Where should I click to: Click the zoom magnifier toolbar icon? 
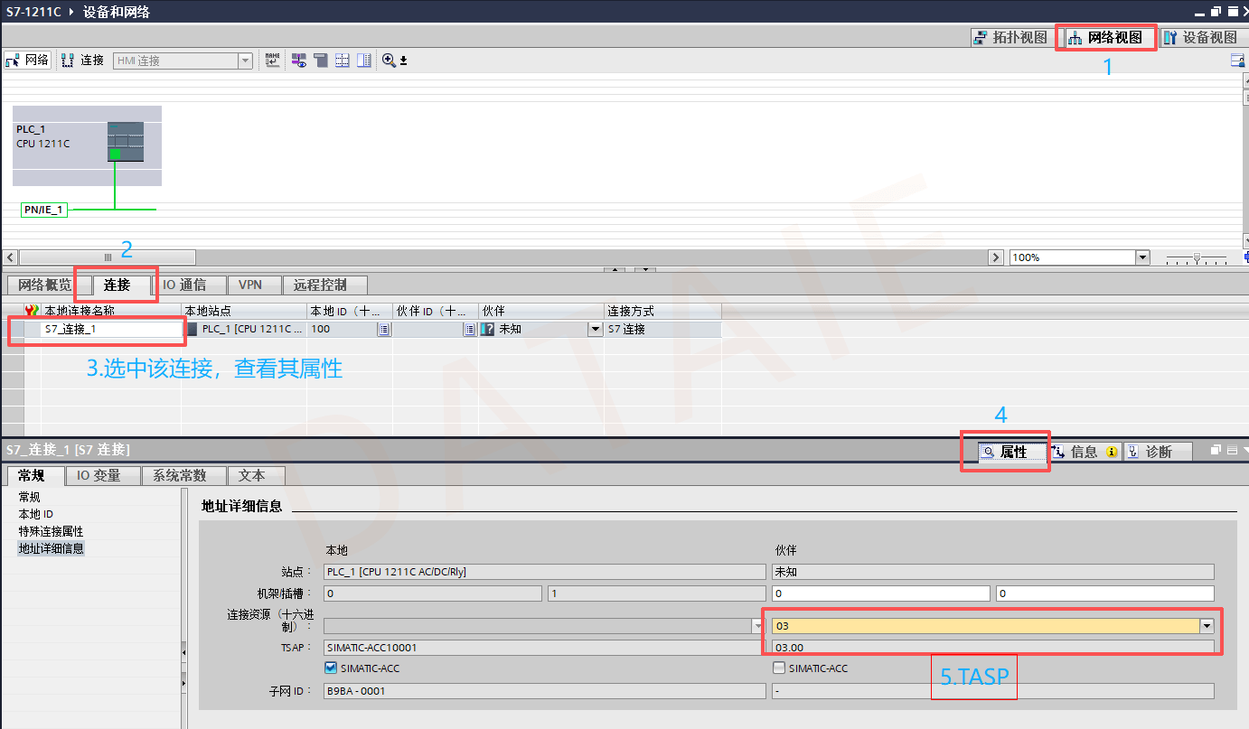(x=389, y=61)
